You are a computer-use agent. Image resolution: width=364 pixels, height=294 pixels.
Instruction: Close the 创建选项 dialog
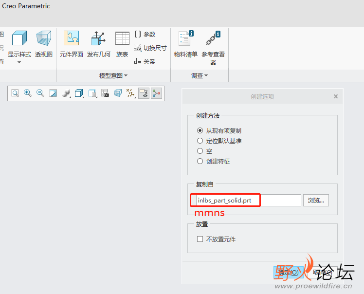click(x=336, y=96)
